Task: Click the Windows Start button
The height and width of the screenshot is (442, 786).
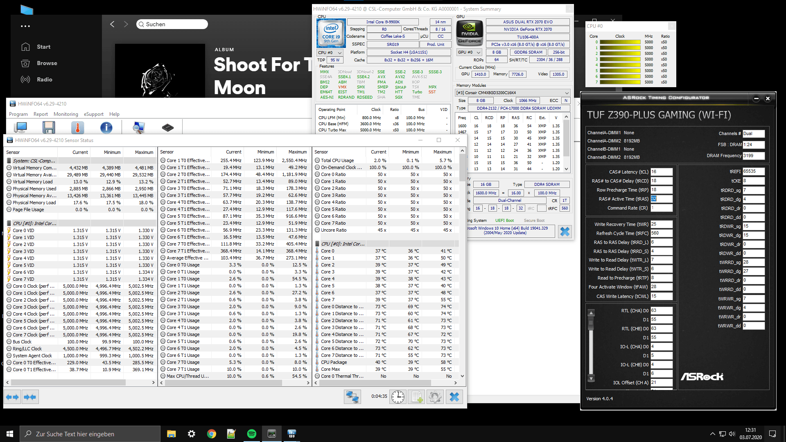Action: point(10,434)
